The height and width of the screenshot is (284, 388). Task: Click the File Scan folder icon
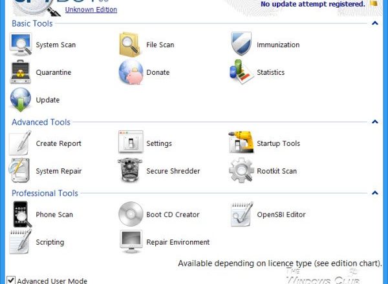coord(131,45)
